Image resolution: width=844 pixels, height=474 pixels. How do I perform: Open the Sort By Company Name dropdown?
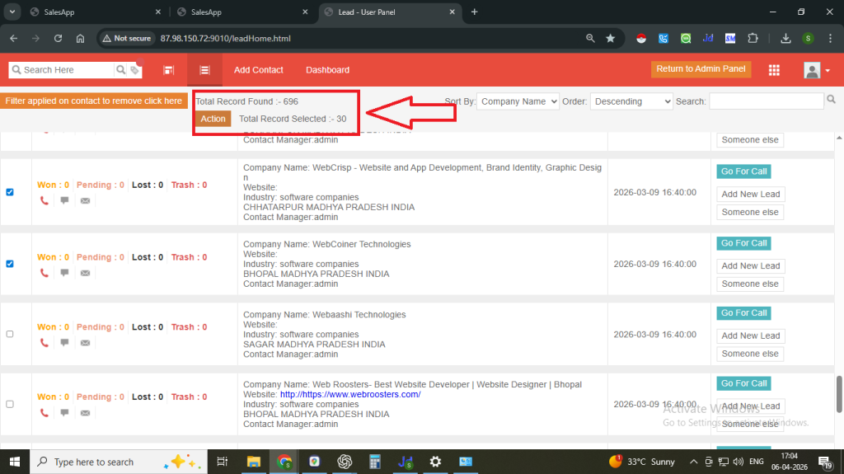[518, 101]
